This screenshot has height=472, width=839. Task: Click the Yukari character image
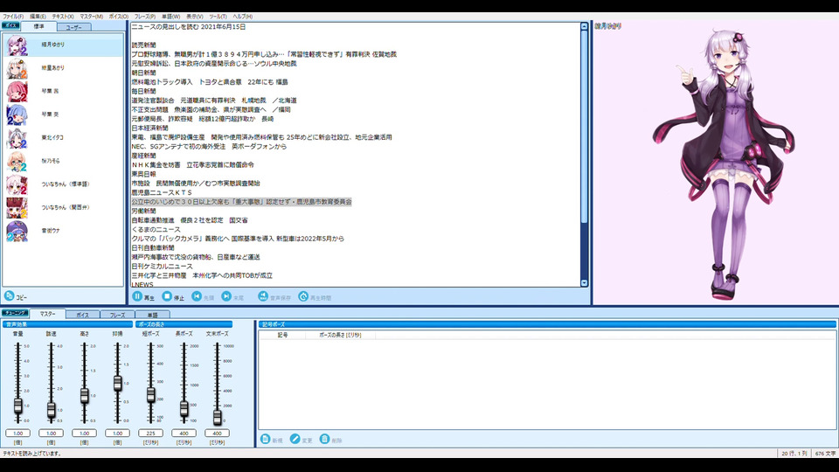723,163
